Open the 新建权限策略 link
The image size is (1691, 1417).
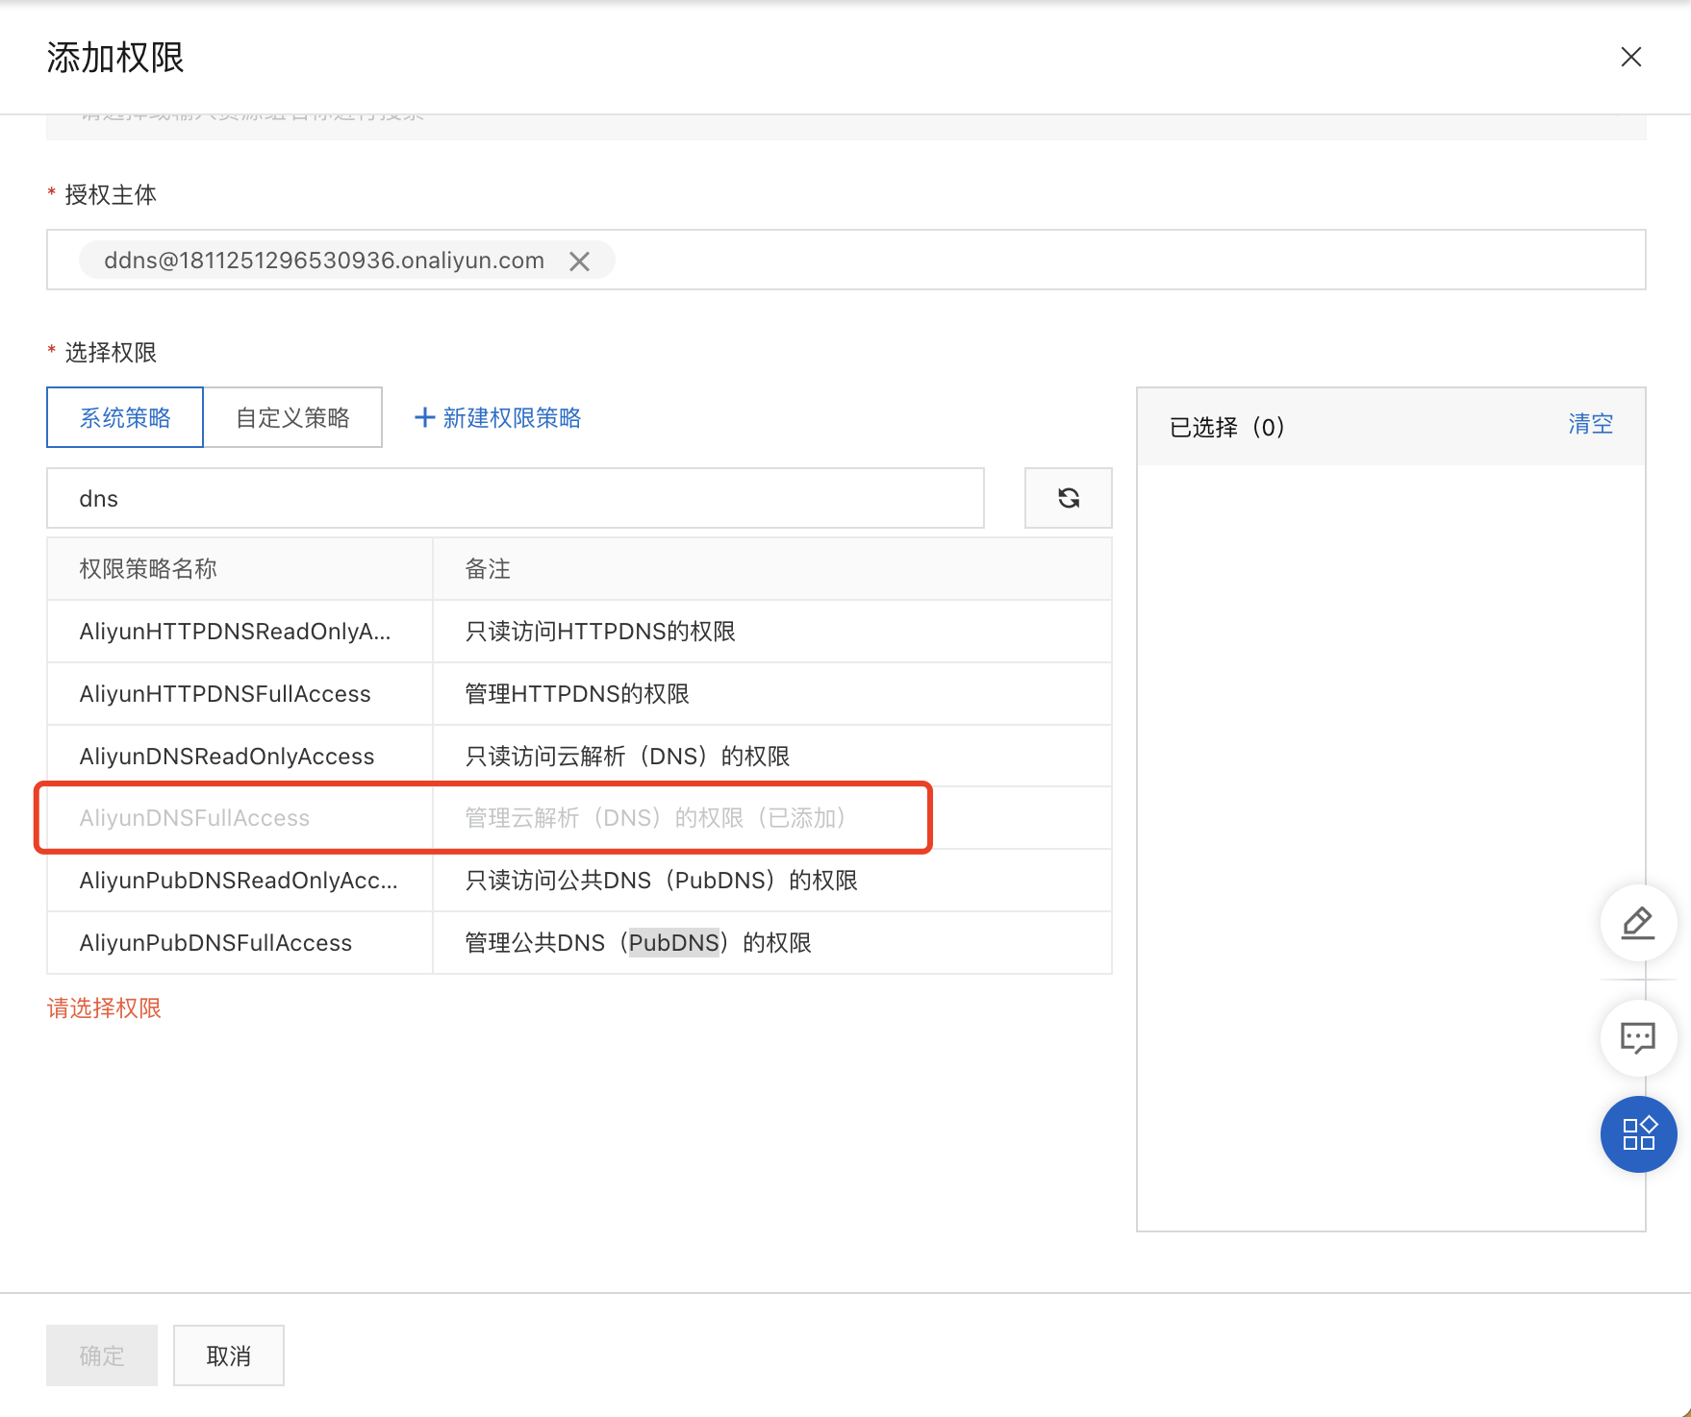coord(512,417)
